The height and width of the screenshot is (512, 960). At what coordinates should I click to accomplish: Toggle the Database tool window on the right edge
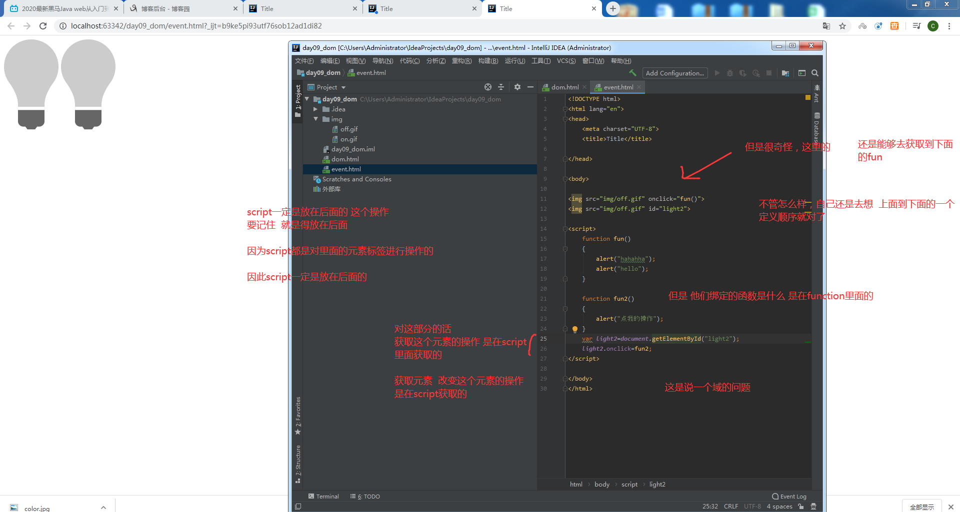click(x=816, y=128)
